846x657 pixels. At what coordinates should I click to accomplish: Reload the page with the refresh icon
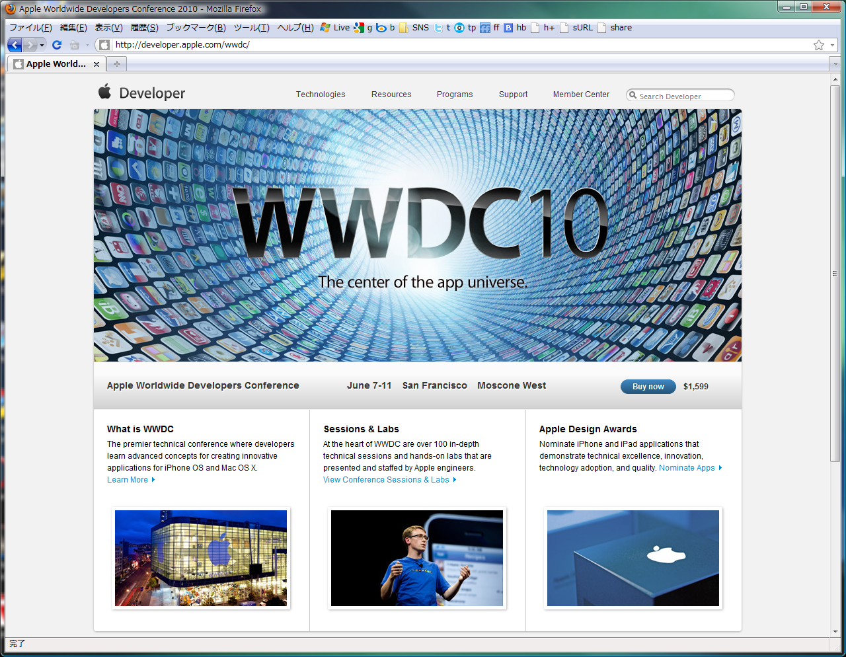[x=57, y=45]
